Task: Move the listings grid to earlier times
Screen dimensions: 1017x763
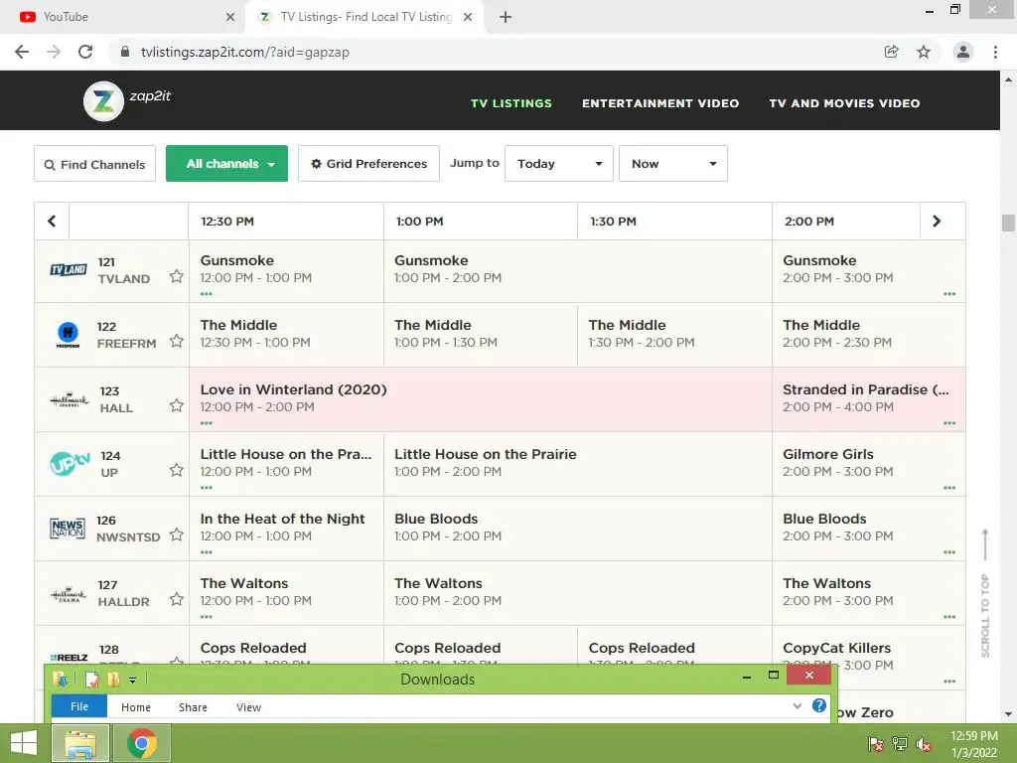Action: point(52,222)
